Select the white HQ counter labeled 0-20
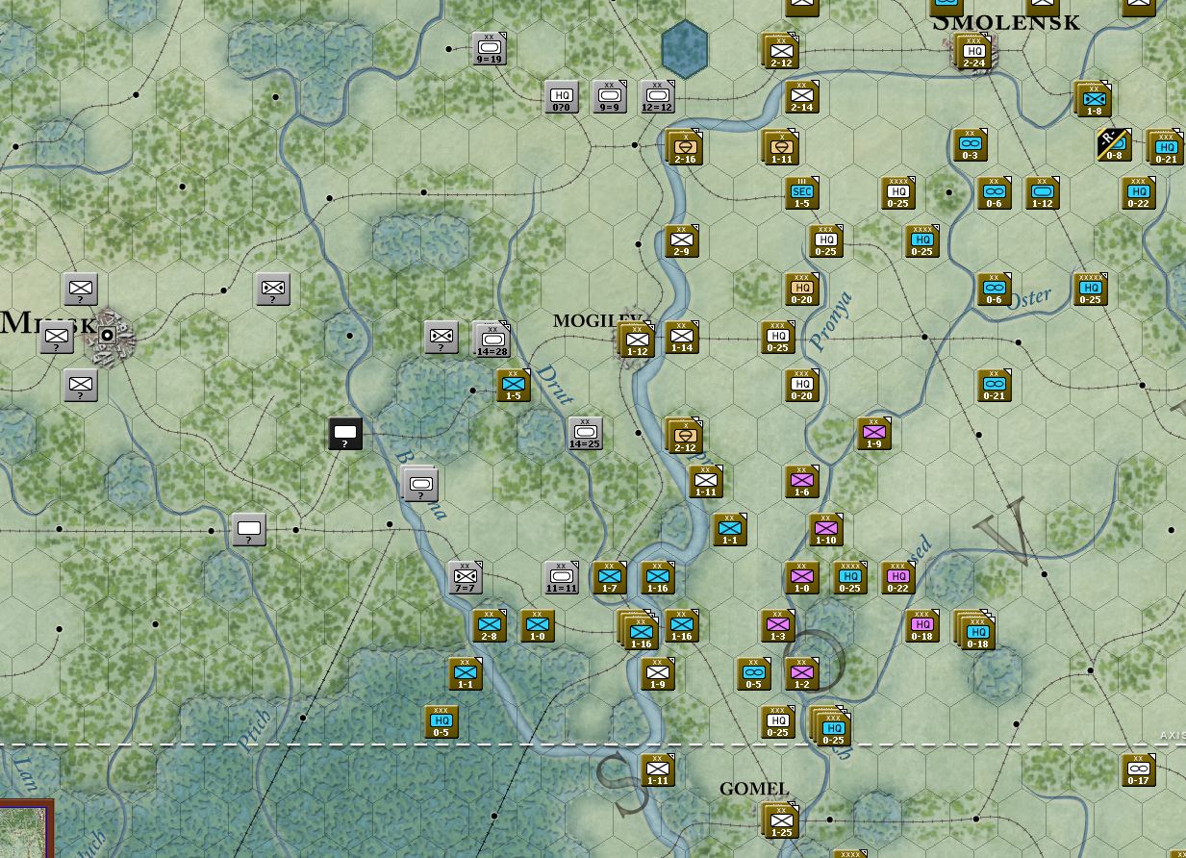This screenshot has width=1186, height=858. [x=802, y=385]
